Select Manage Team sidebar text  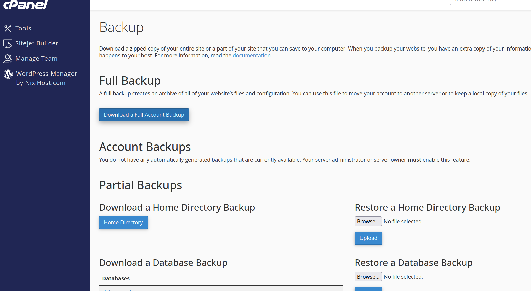36,59
